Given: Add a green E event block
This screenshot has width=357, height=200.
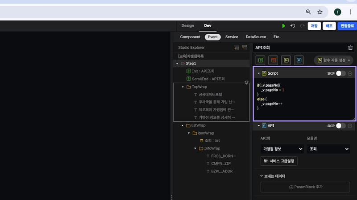Looking at the screenshot, I should (x=261, y=60).
